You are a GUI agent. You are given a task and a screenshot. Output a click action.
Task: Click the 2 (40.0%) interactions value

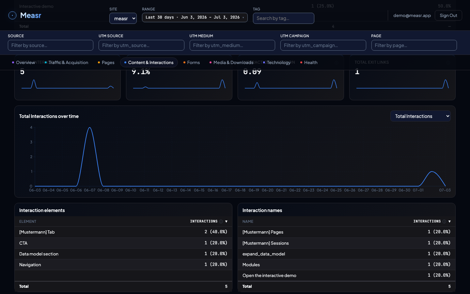(216, 232)
